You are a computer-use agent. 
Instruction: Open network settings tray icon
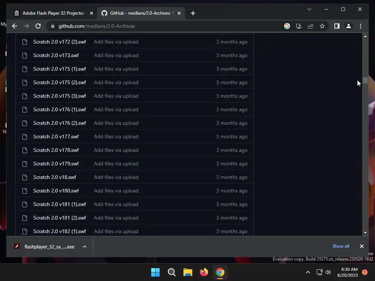(x=319, y=272)
